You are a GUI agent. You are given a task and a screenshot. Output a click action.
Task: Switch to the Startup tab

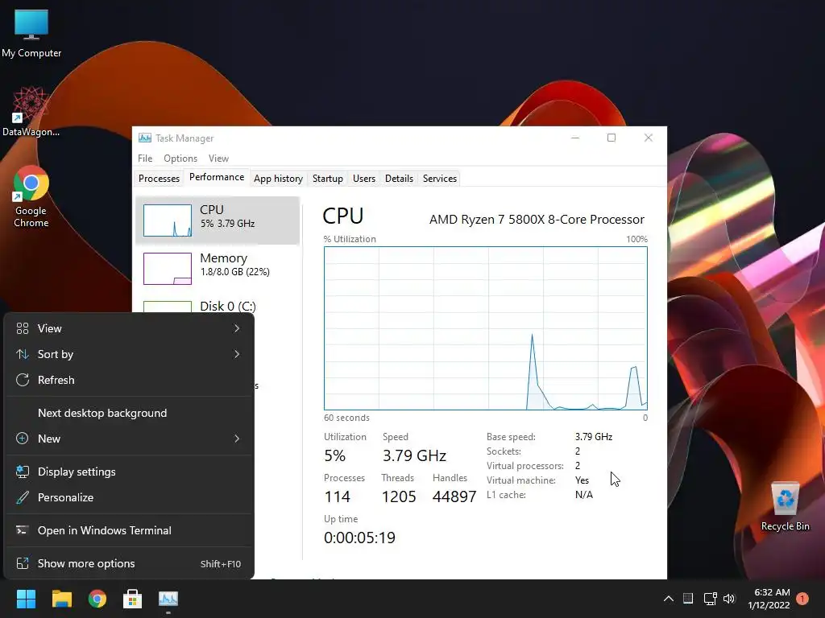328,178
